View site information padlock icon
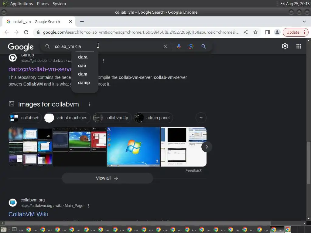Screen dimensions: 311x233 (x=38, y=32)
